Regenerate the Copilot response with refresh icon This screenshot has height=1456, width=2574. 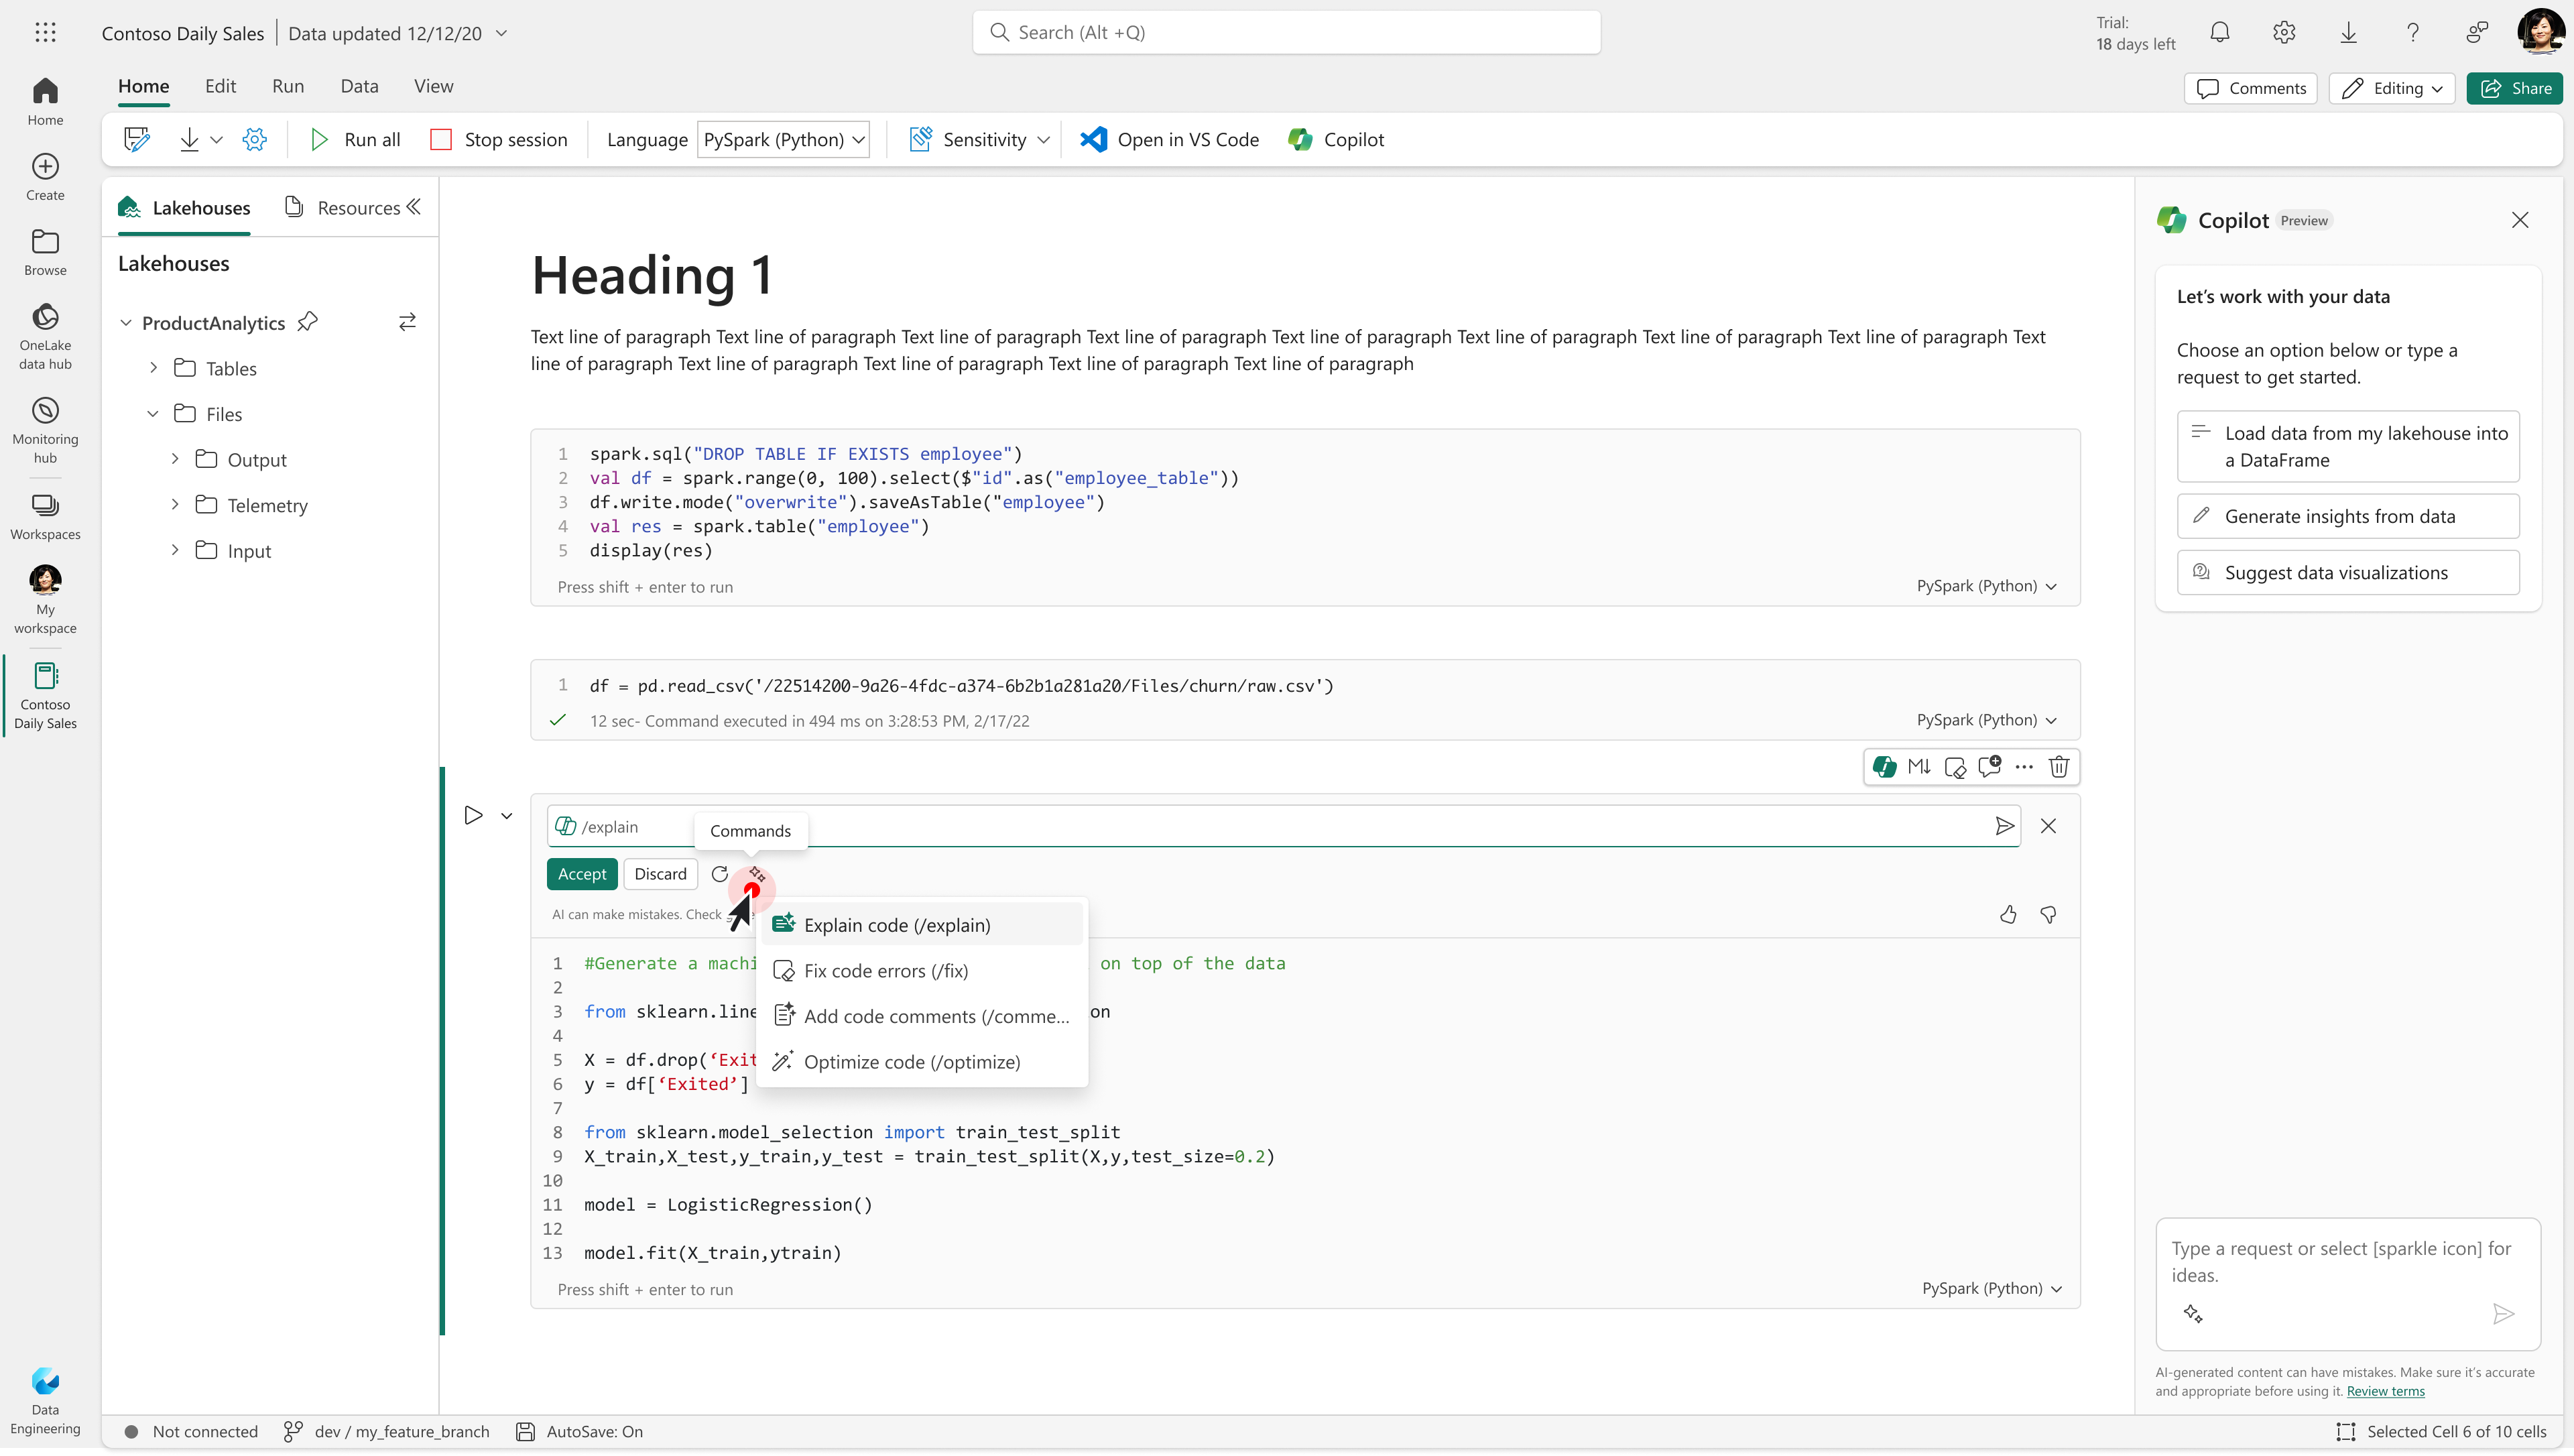pos(719,874)
